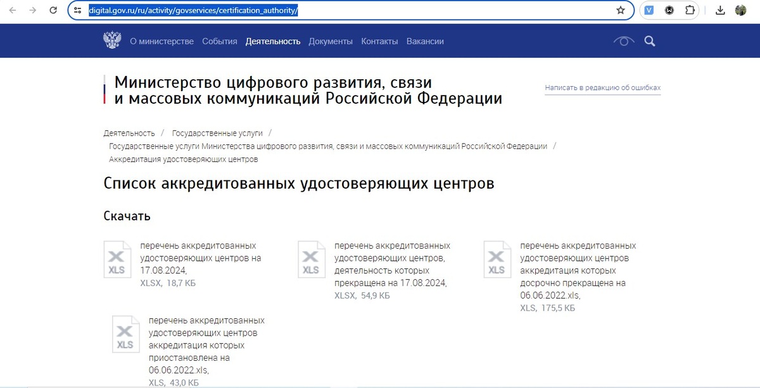Click the Написать в редакцию об ошибках link

point(602,87)
